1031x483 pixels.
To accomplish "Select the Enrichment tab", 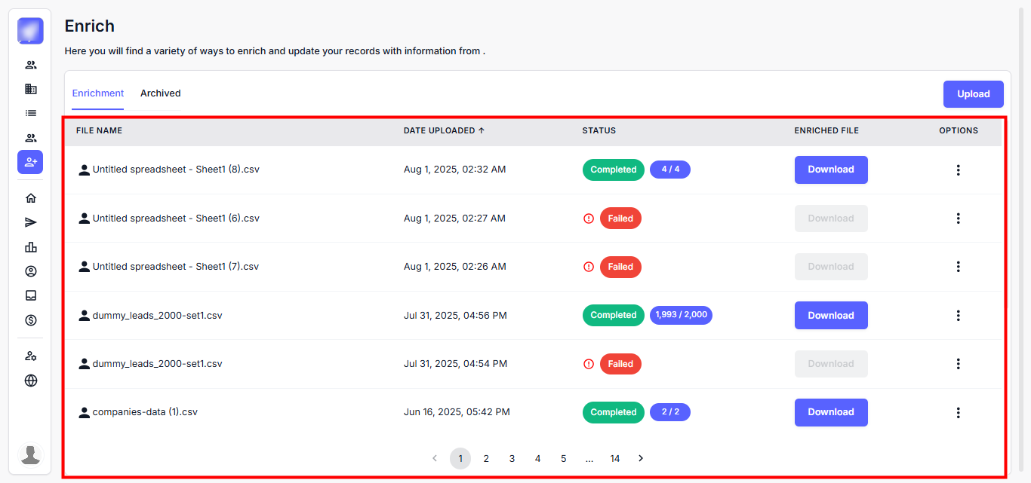I will pyautogui.click(x=98, y=93).
